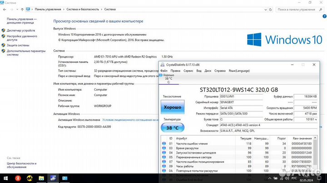Screen dimensions: 327x183
Task: Open File Explorer from taskbar
Action: (x=41, y=178)
